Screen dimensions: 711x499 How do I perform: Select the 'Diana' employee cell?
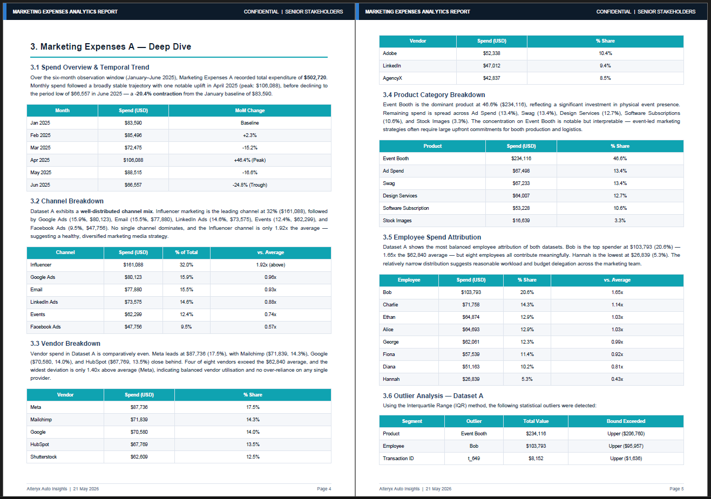coord(409,367)
